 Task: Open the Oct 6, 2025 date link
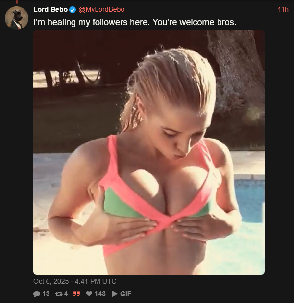pos(51,281)
